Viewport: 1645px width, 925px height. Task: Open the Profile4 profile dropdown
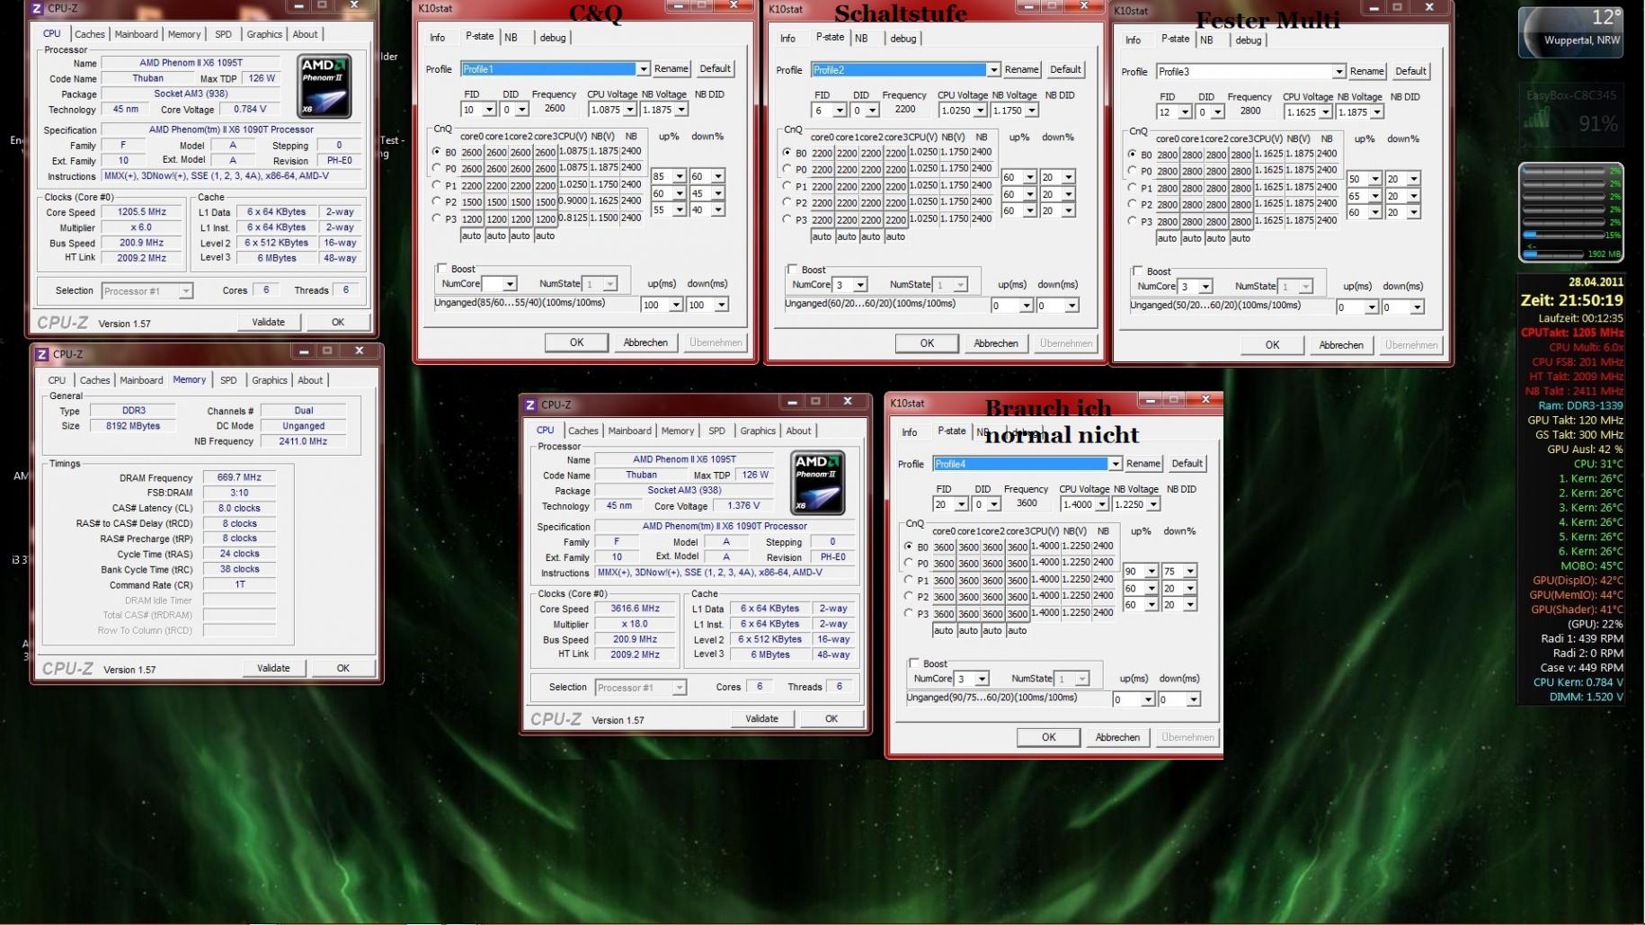pyautogui.click(x=1116, y=464)
